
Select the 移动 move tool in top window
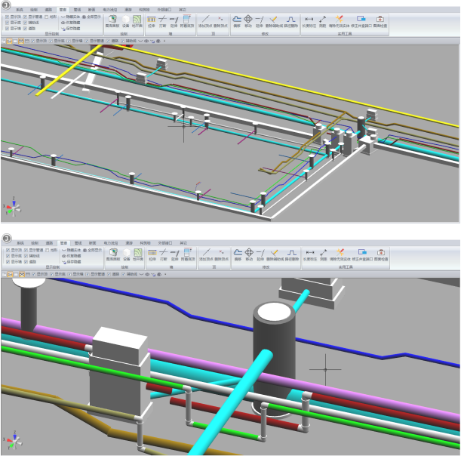coord(248,21)
